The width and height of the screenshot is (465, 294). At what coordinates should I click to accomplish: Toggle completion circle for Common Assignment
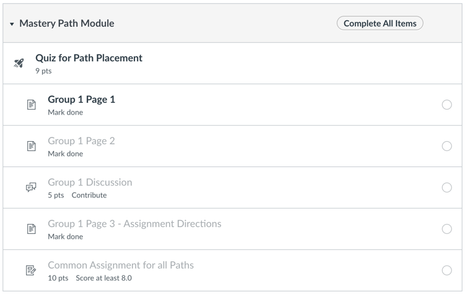[447, 270]
